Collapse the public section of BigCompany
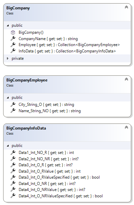 click(8, 25)
